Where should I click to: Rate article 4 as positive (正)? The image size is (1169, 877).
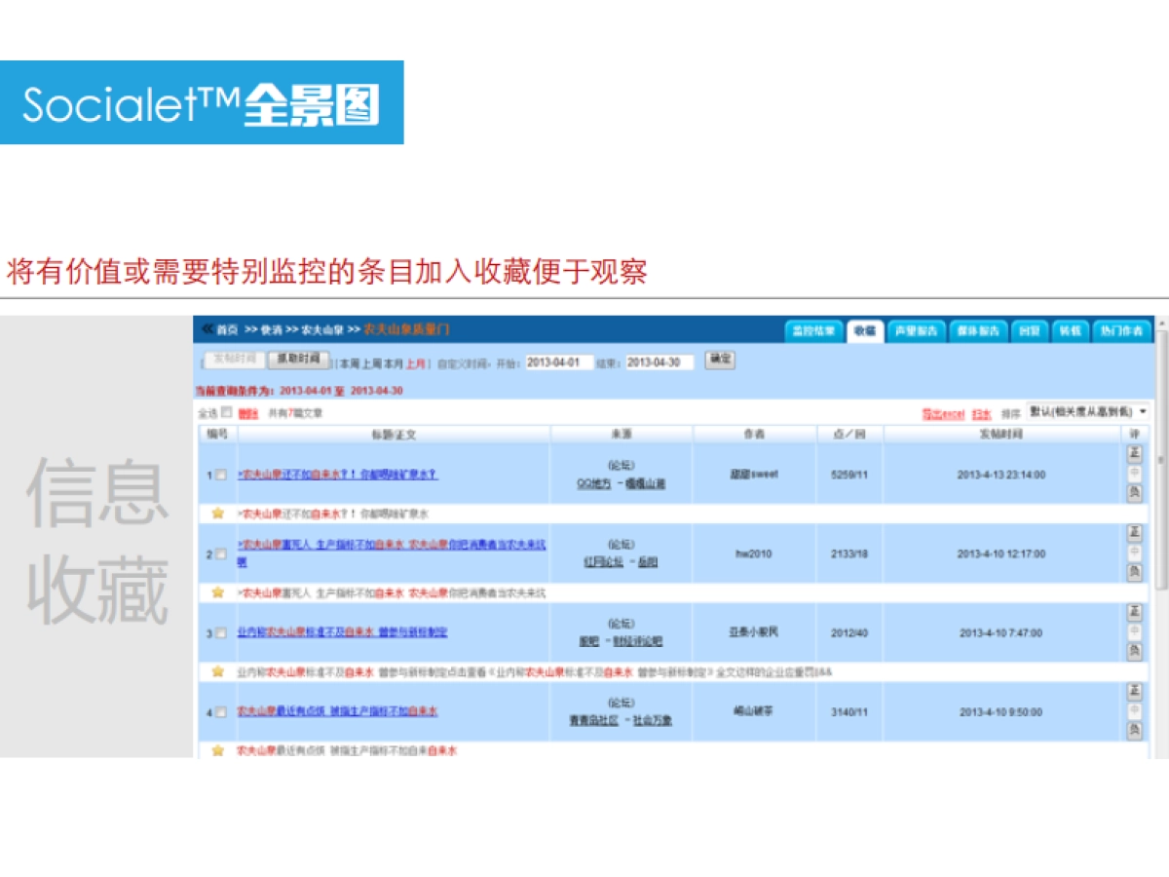1134,691
